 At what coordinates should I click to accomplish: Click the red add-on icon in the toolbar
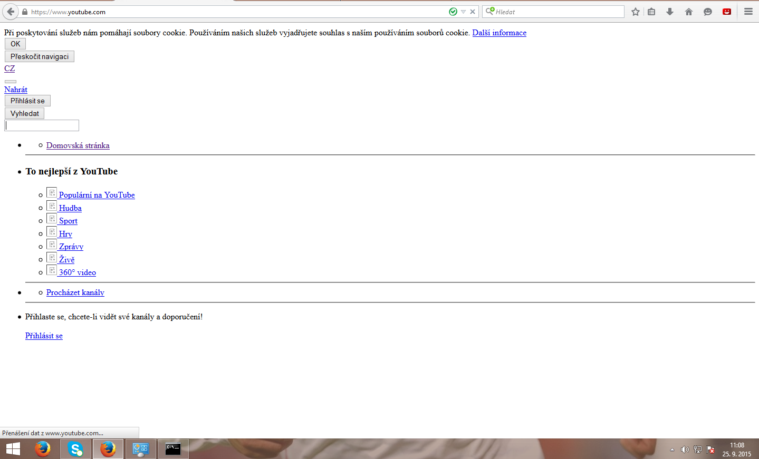pyautogui.click(x=727, y=12)
